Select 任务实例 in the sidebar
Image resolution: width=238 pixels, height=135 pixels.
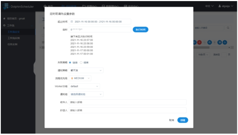12,44
